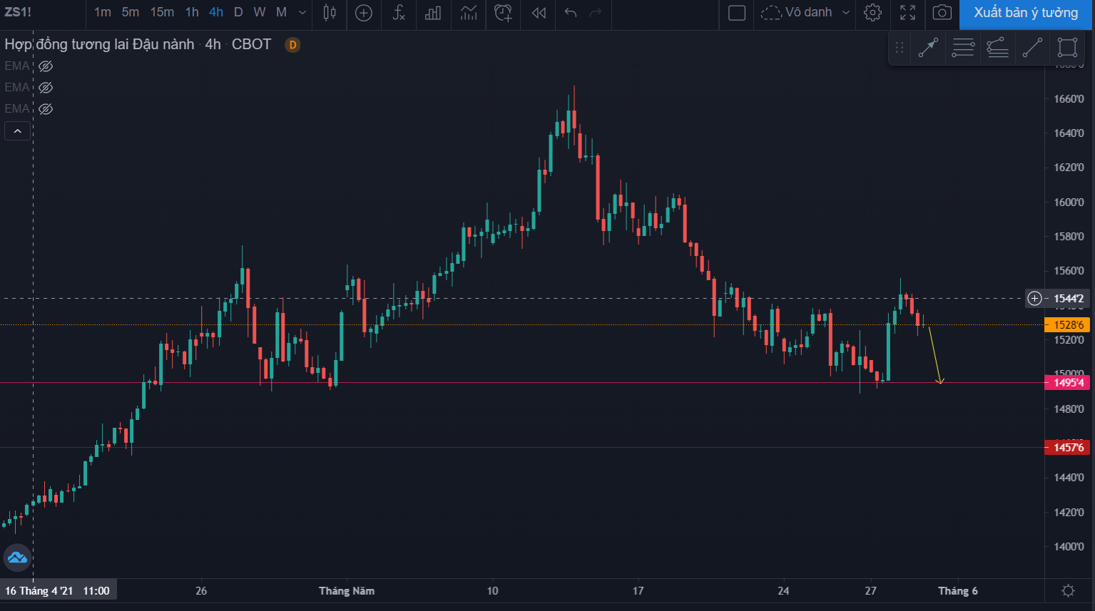Enter fullscreen mode
Screen dimensions: 1095x611
(907, 12)
